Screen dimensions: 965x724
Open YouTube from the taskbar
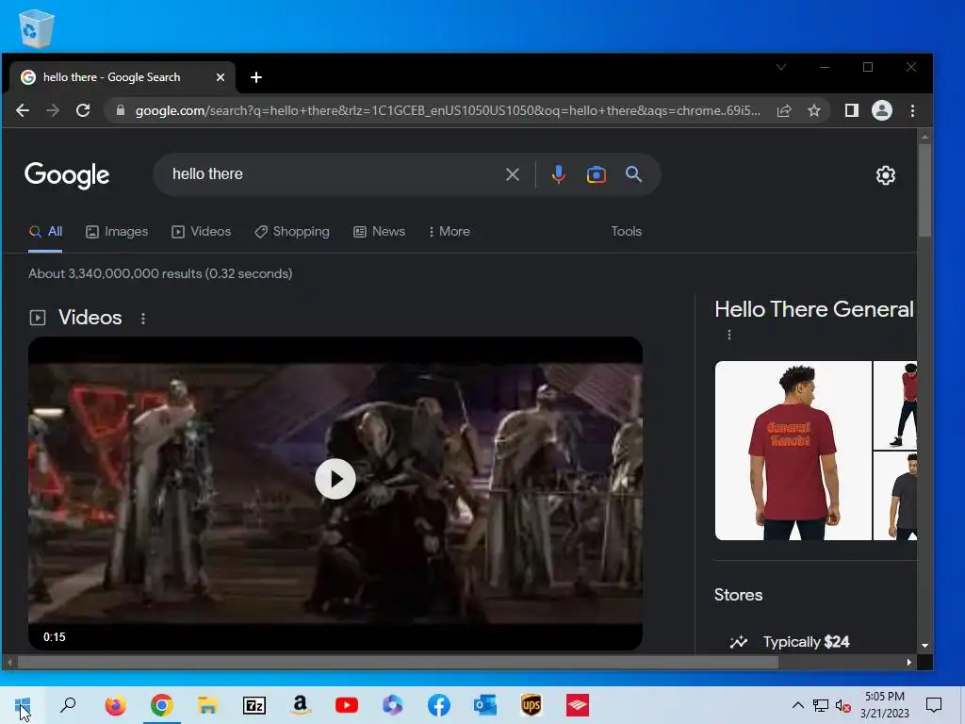point(347,705)
